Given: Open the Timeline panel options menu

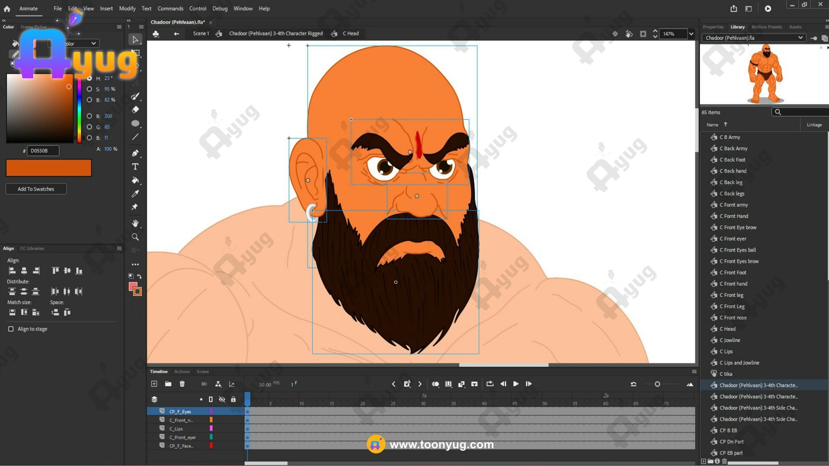Looking at the screenshot, I should tap(694, 371).
